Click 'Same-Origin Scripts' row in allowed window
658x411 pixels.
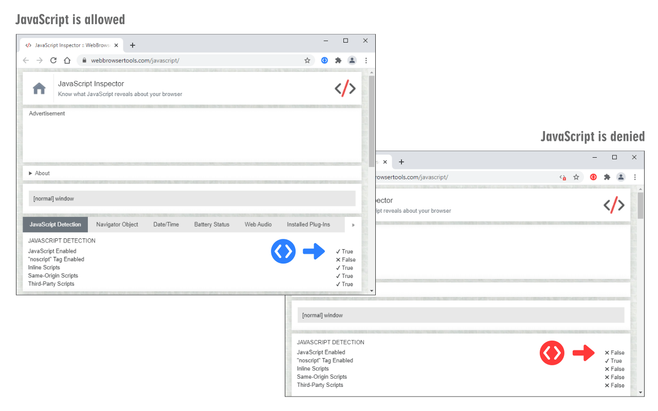[192, 276]
